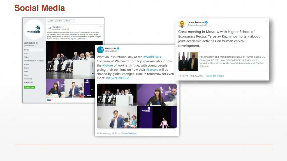
Task: Open the tweet photo of the man speaking
Action: click(x=117, y=117)
